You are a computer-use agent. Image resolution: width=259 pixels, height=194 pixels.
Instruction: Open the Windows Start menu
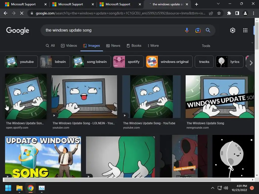[x=8, y=188]
